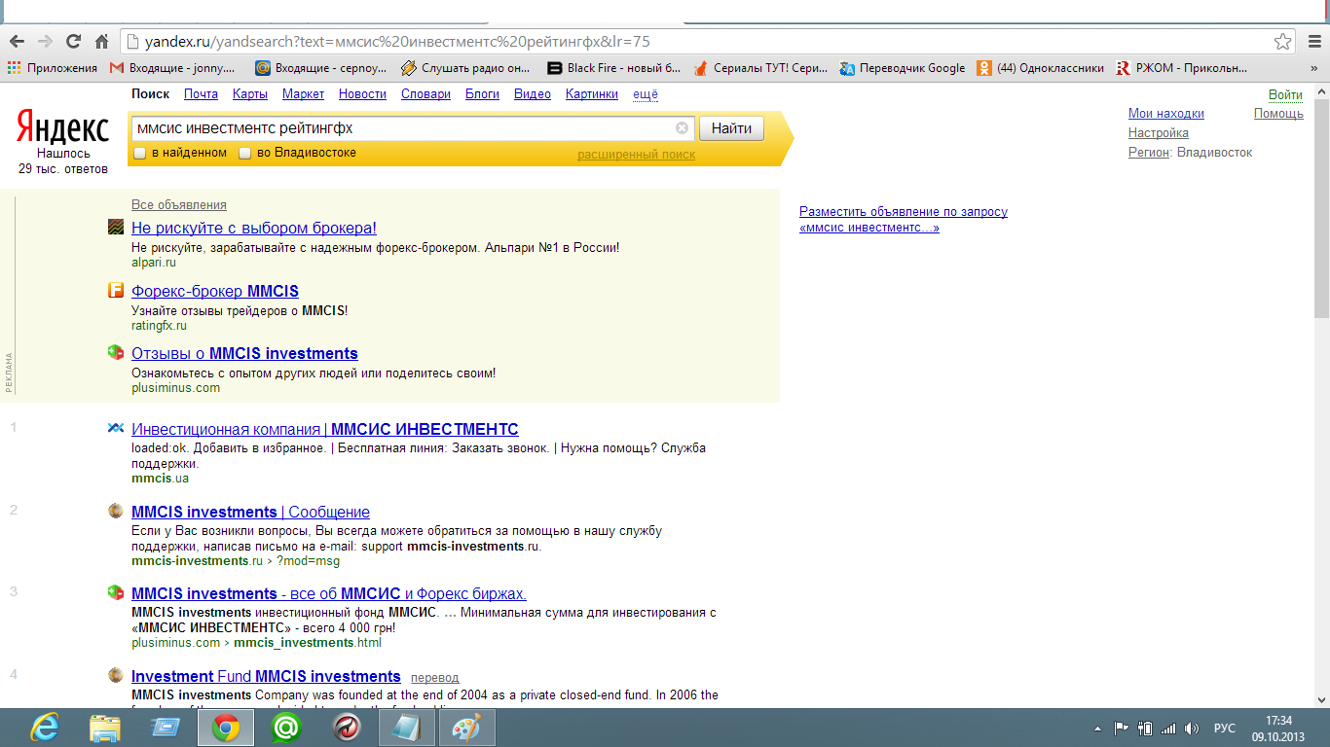1330x747 pixels.
Task: Open the Investment Fund MMCIS investments result
Action: (266, 676)
